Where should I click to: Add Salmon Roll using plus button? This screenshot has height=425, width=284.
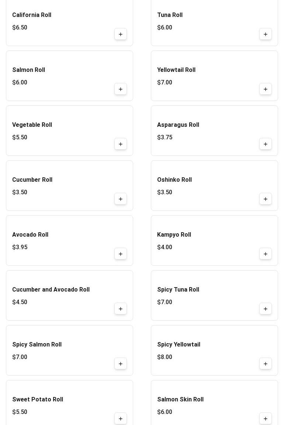tap(121, 89)
